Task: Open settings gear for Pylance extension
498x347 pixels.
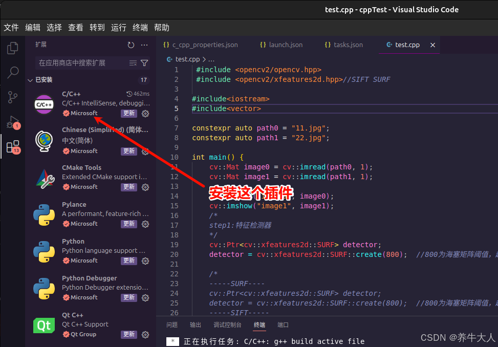Action: (145, 224)
